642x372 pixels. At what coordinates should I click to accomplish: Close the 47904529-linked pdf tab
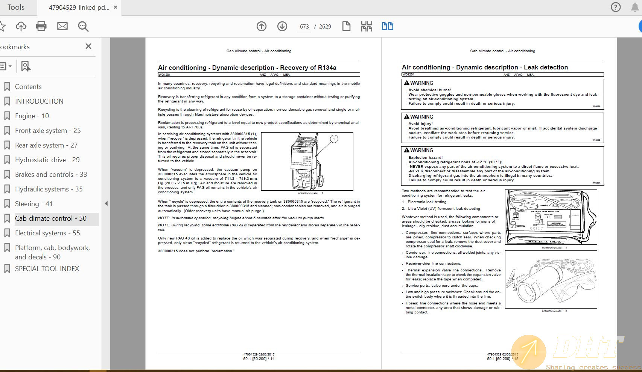coord(116,7)
